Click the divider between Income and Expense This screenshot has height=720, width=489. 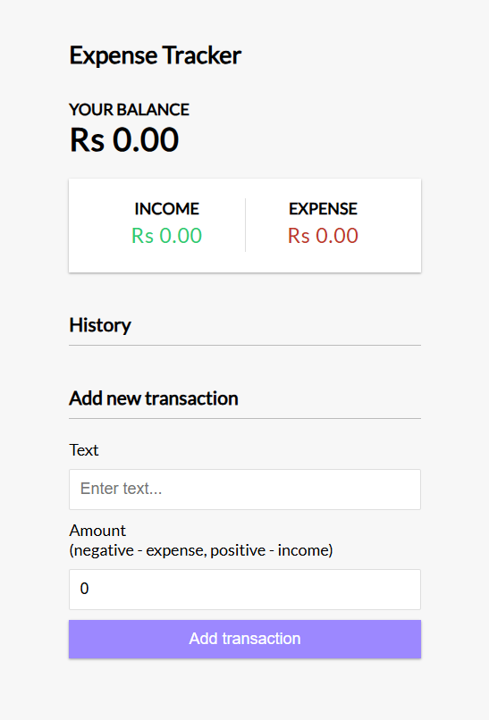tap(246, 225)
